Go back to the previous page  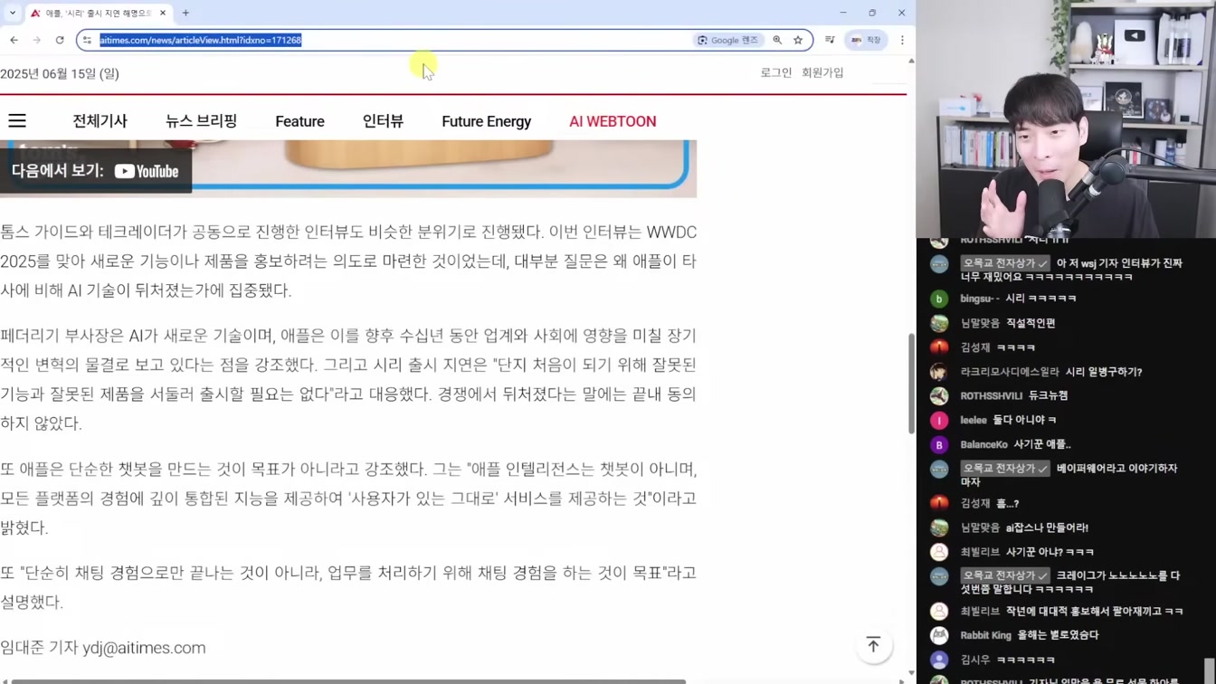click(14, 40)
